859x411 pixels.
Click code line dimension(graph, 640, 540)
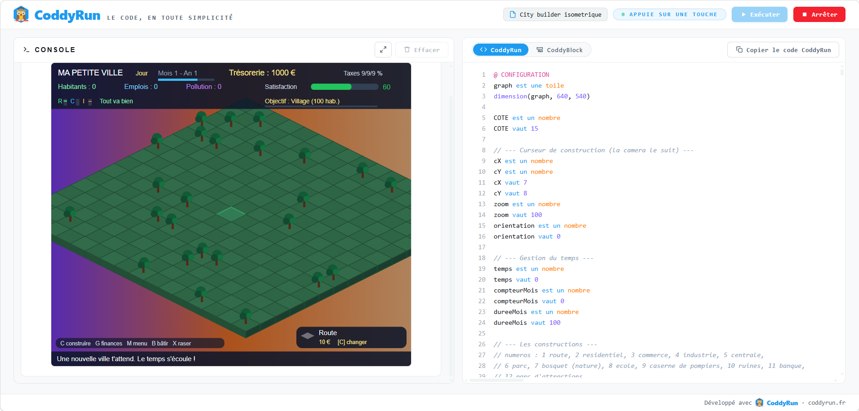pyautogui.click(x=541, y=96)
